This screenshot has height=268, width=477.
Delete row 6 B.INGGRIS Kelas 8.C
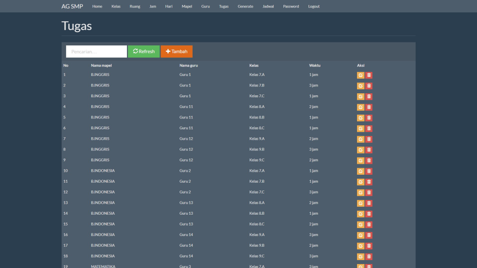[369, 128]
